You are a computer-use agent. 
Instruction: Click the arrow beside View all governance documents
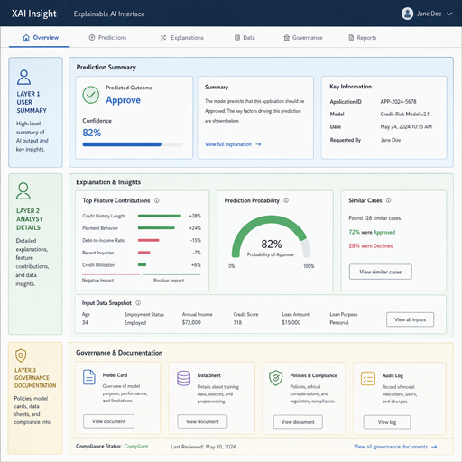(434, 447)
